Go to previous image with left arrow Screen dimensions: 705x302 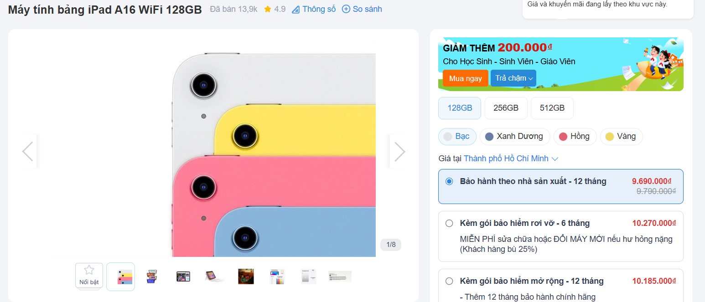(x=28, y=151)
